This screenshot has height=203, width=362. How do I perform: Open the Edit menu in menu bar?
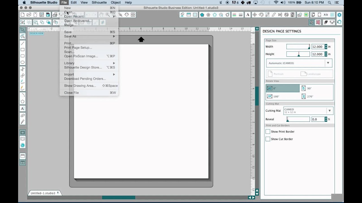(74, 3)
